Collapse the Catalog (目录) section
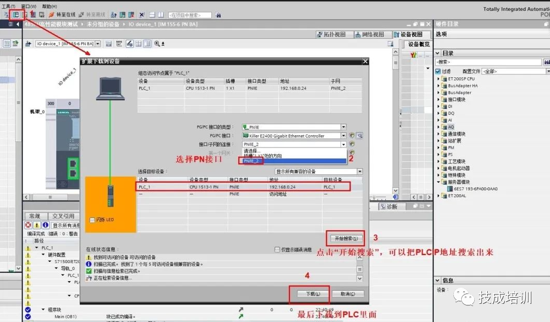Viewport: 550px width, 322px height. coord(437,53)
